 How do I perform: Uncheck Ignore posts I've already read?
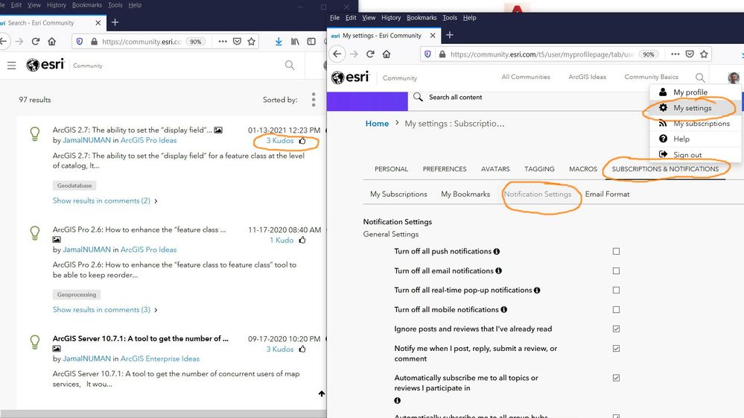[616, 329]
